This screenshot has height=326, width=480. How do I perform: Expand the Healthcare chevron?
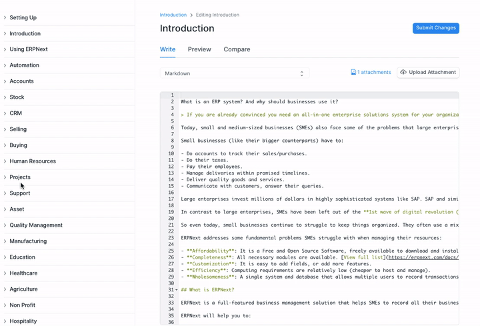pyautogui.click(x=5, y=273)
